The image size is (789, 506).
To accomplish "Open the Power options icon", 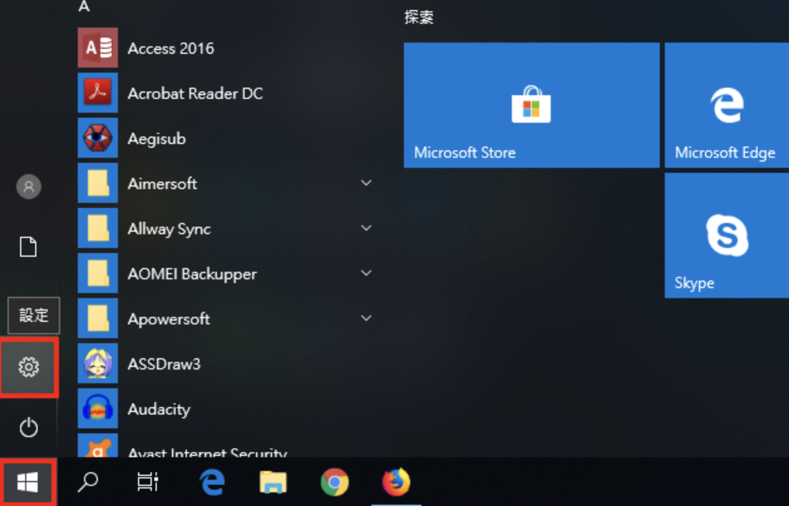I will pyautogui.click(x=29, y=428).
